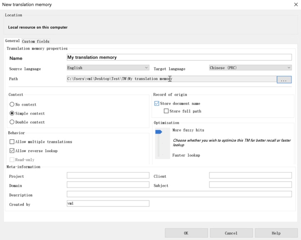Click the Created by field
The width and height of the screenshot is (301, 240).
[x=108, y=204]
